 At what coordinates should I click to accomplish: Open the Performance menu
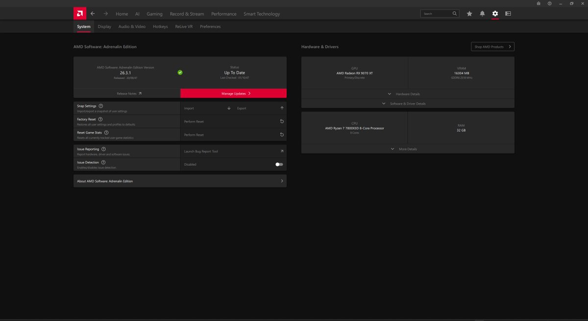pyautogui.click(x=223, y=14)
